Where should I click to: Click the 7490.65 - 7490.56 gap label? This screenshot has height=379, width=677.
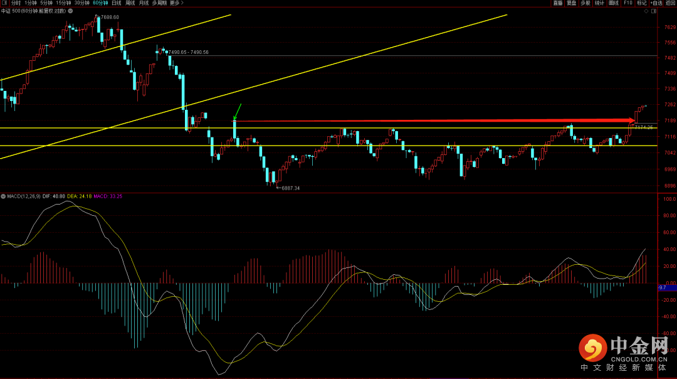click(188, 52)
